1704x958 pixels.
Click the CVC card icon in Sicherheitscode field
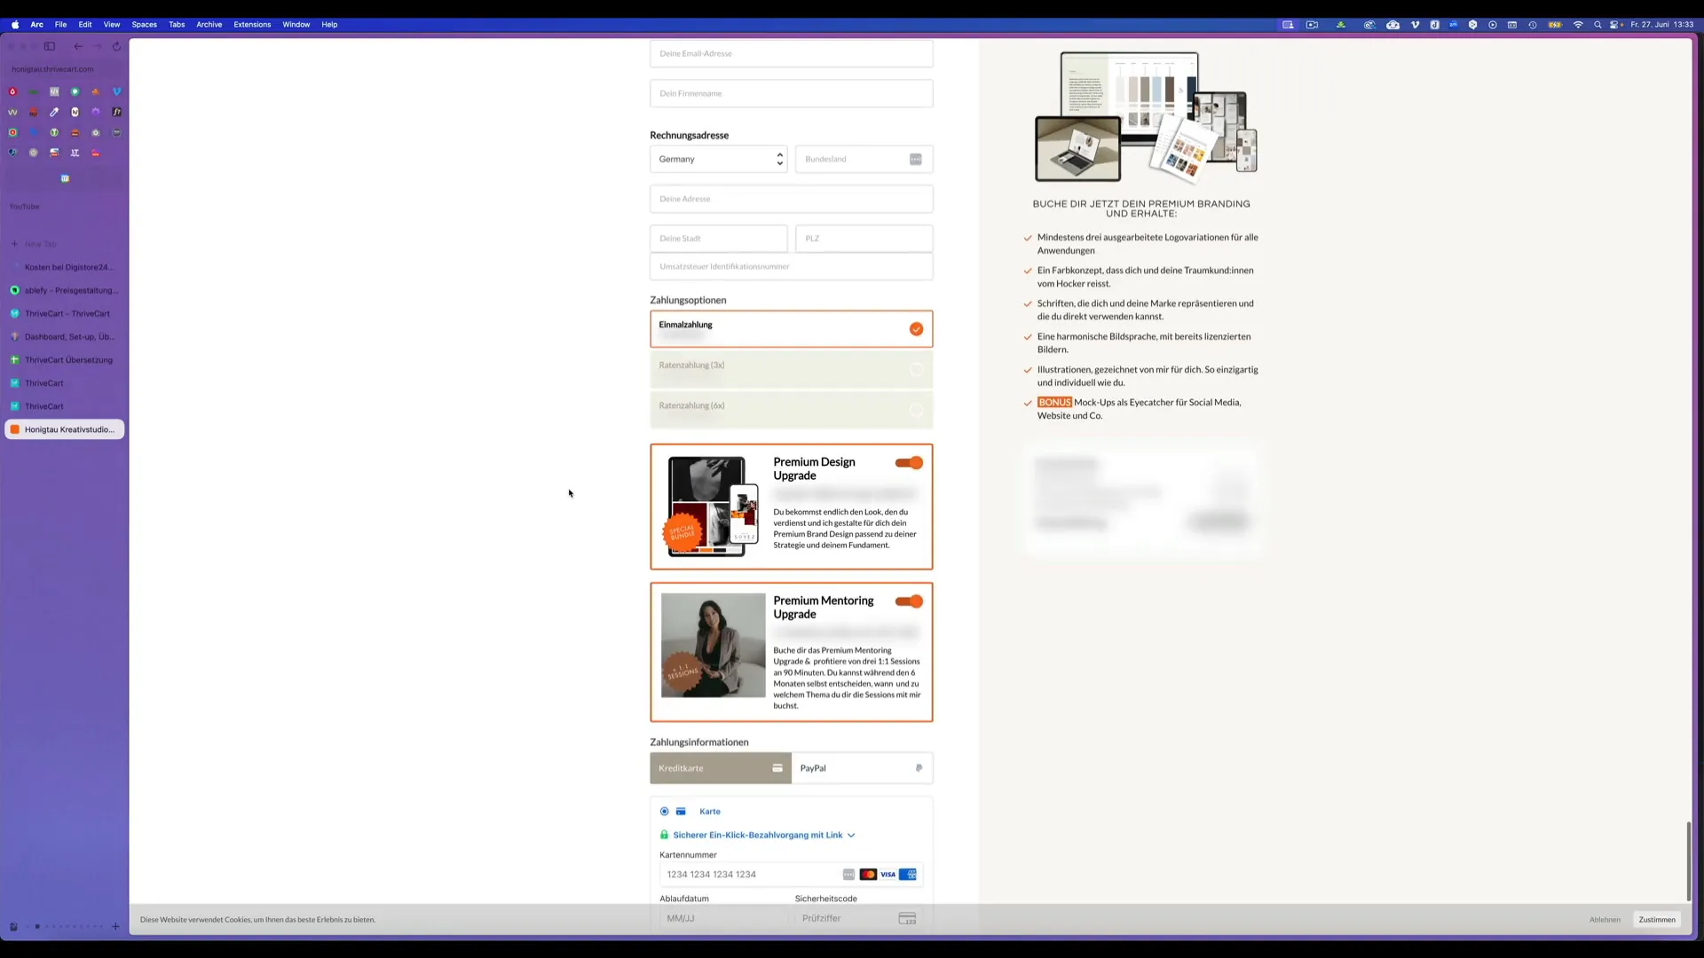tap(907, 919)
